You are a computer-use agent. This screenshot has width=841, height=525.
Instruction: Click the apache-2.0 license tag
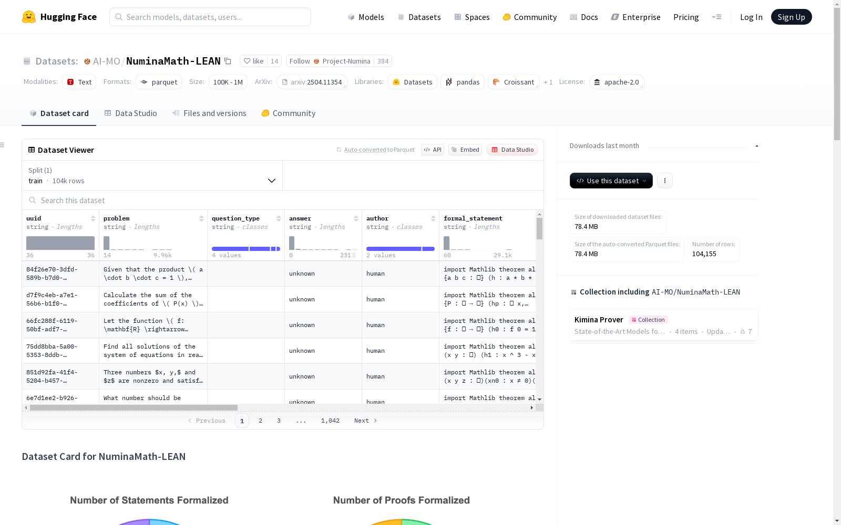[617, 82]
